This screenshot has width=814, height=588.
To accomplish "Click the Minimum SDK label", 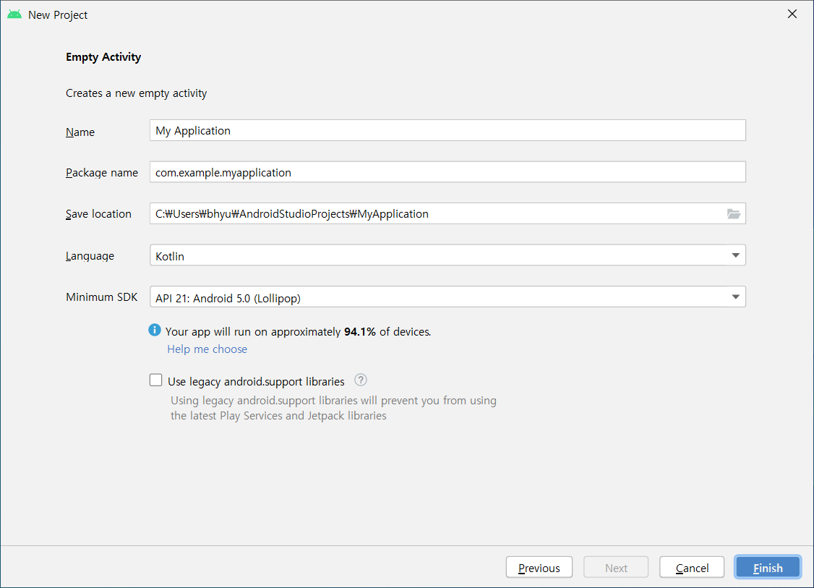I will coord(102,297).
